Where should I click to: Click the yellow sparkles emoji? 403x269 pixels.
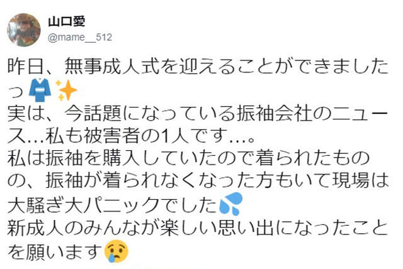[66, 91]
